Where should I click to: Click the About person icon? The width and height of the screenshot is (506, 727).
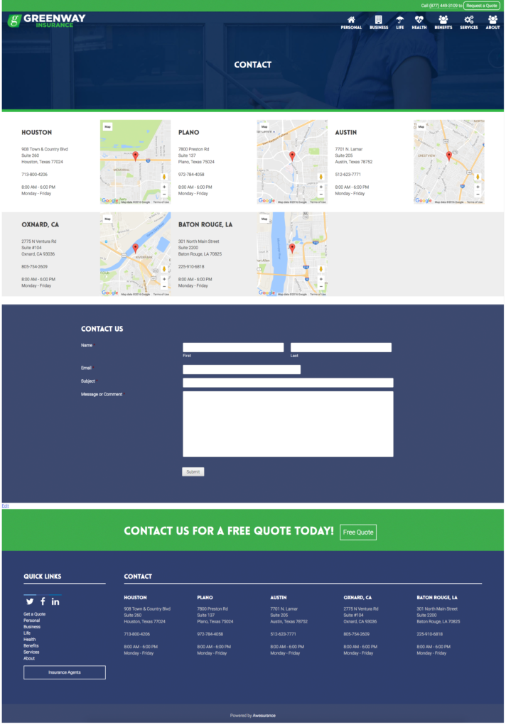(492, 20)
